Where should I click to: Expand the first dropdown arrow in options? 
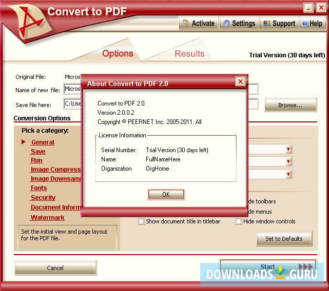tap(288, 149)
